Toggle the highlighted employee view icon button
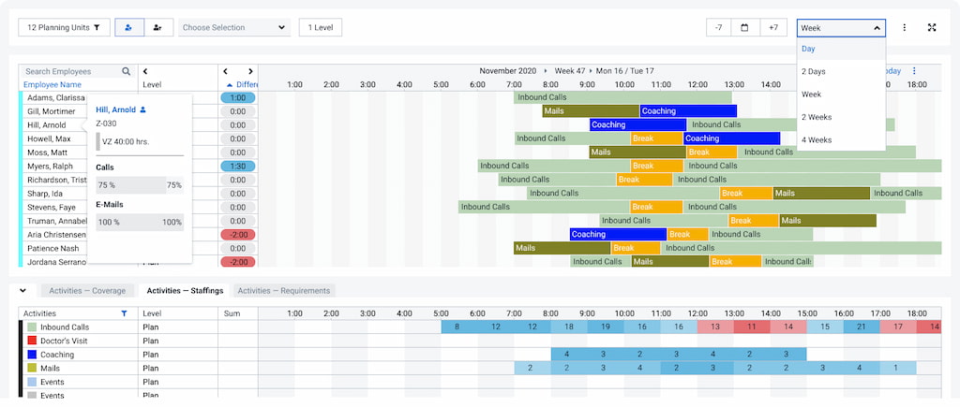This screenshot has width=960, height=407. click(x=129, y=27)
